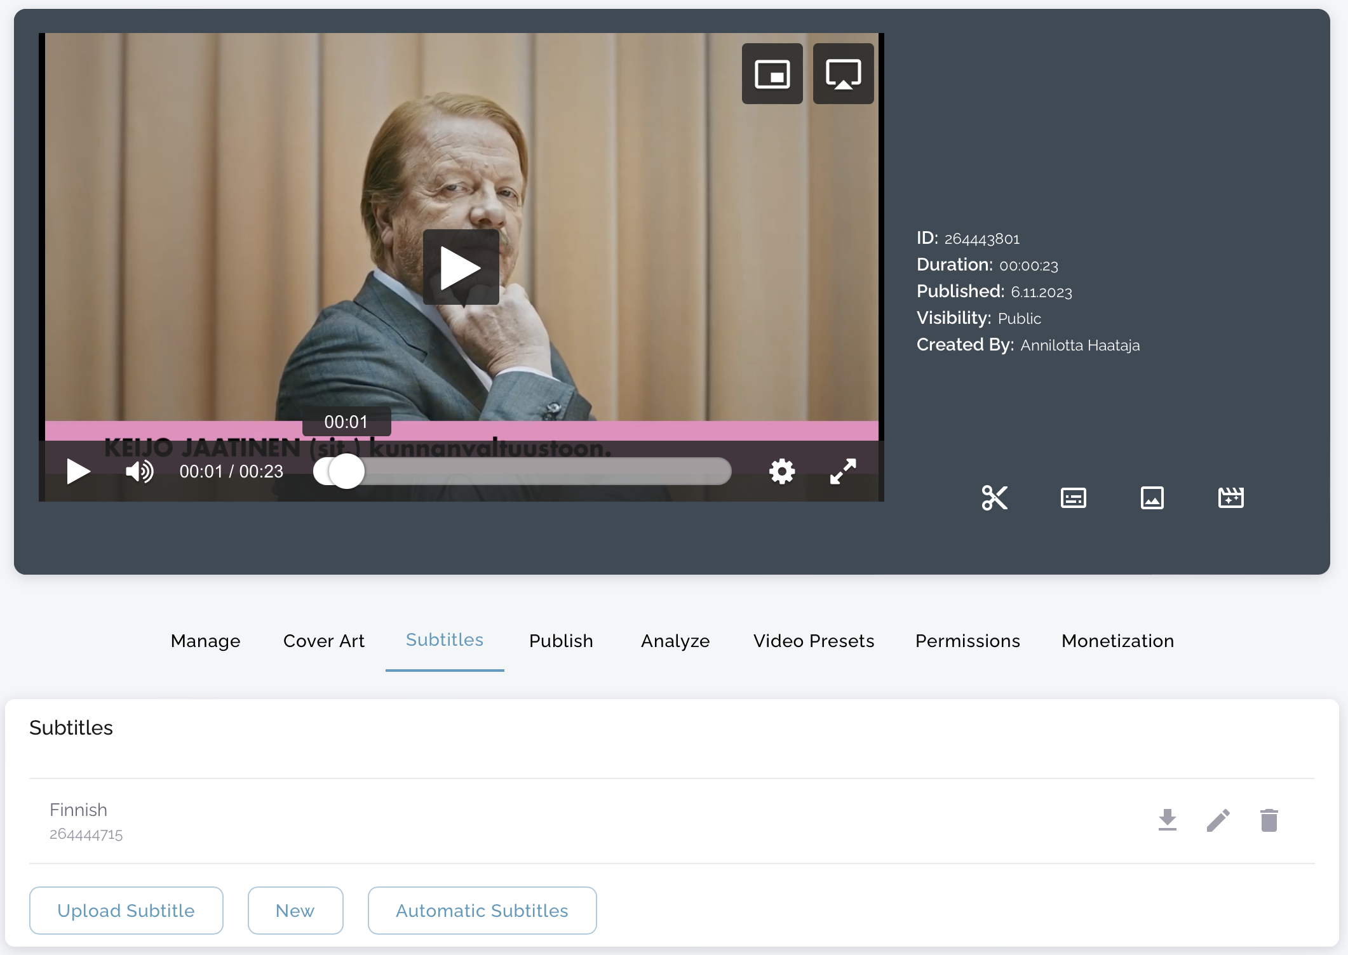Click the scissors trim video icon
1348x955 pixels.
pos(994,498)
